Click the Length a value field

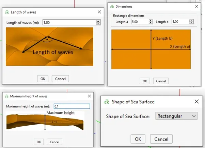(140, 22)
